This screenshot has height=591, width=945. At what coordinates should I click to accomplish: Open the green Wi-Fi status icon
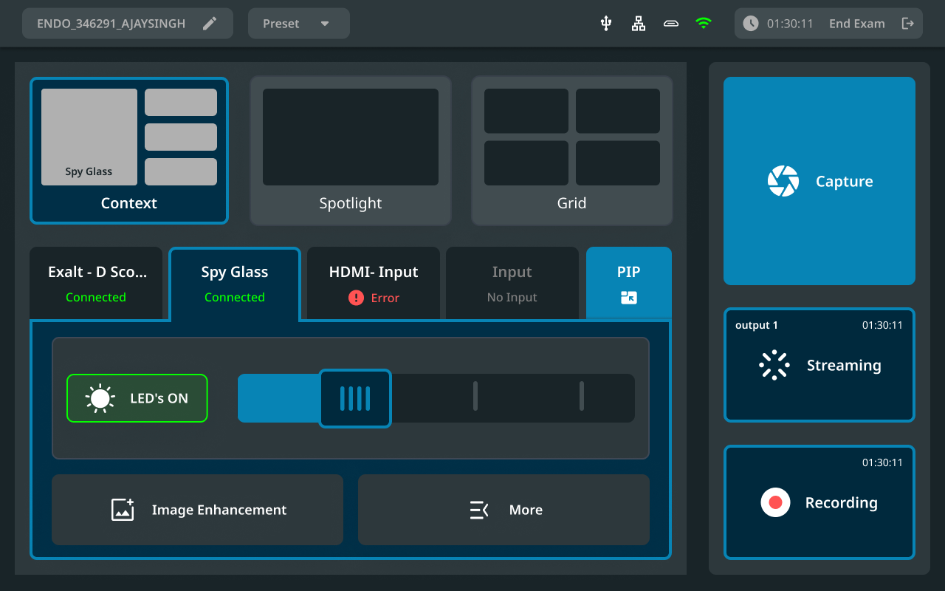pyautogui.click(x=704, y=24)
